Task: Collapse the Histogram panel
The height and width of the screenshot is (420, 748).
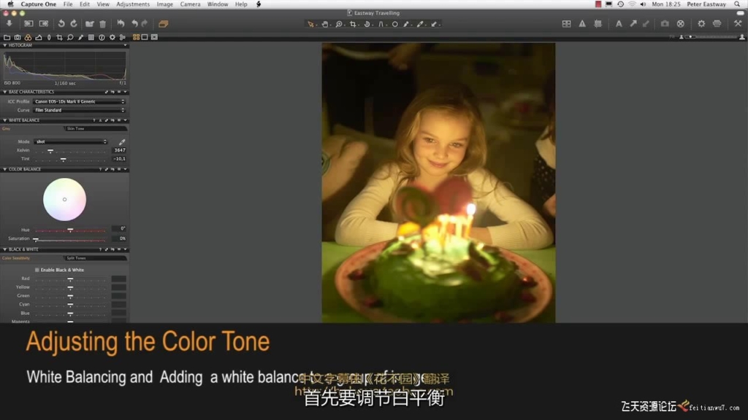Action: click(4, 45)
